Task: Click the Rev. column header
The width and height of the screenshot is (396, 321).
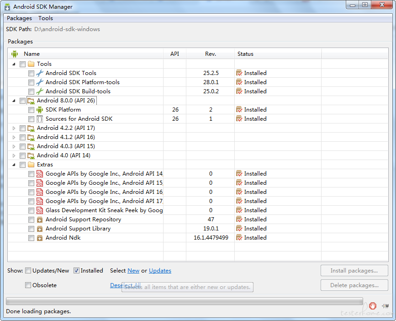Action: coord(211,54)
